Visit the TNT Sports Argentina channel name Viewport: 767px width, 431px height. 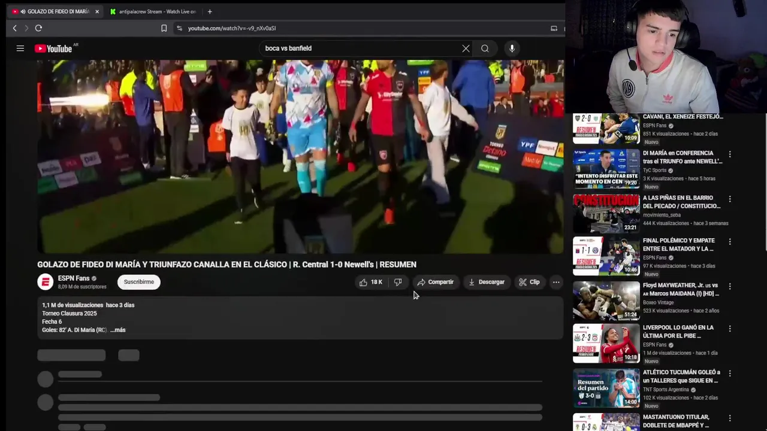pyautogui.click(x=666, y=390)
